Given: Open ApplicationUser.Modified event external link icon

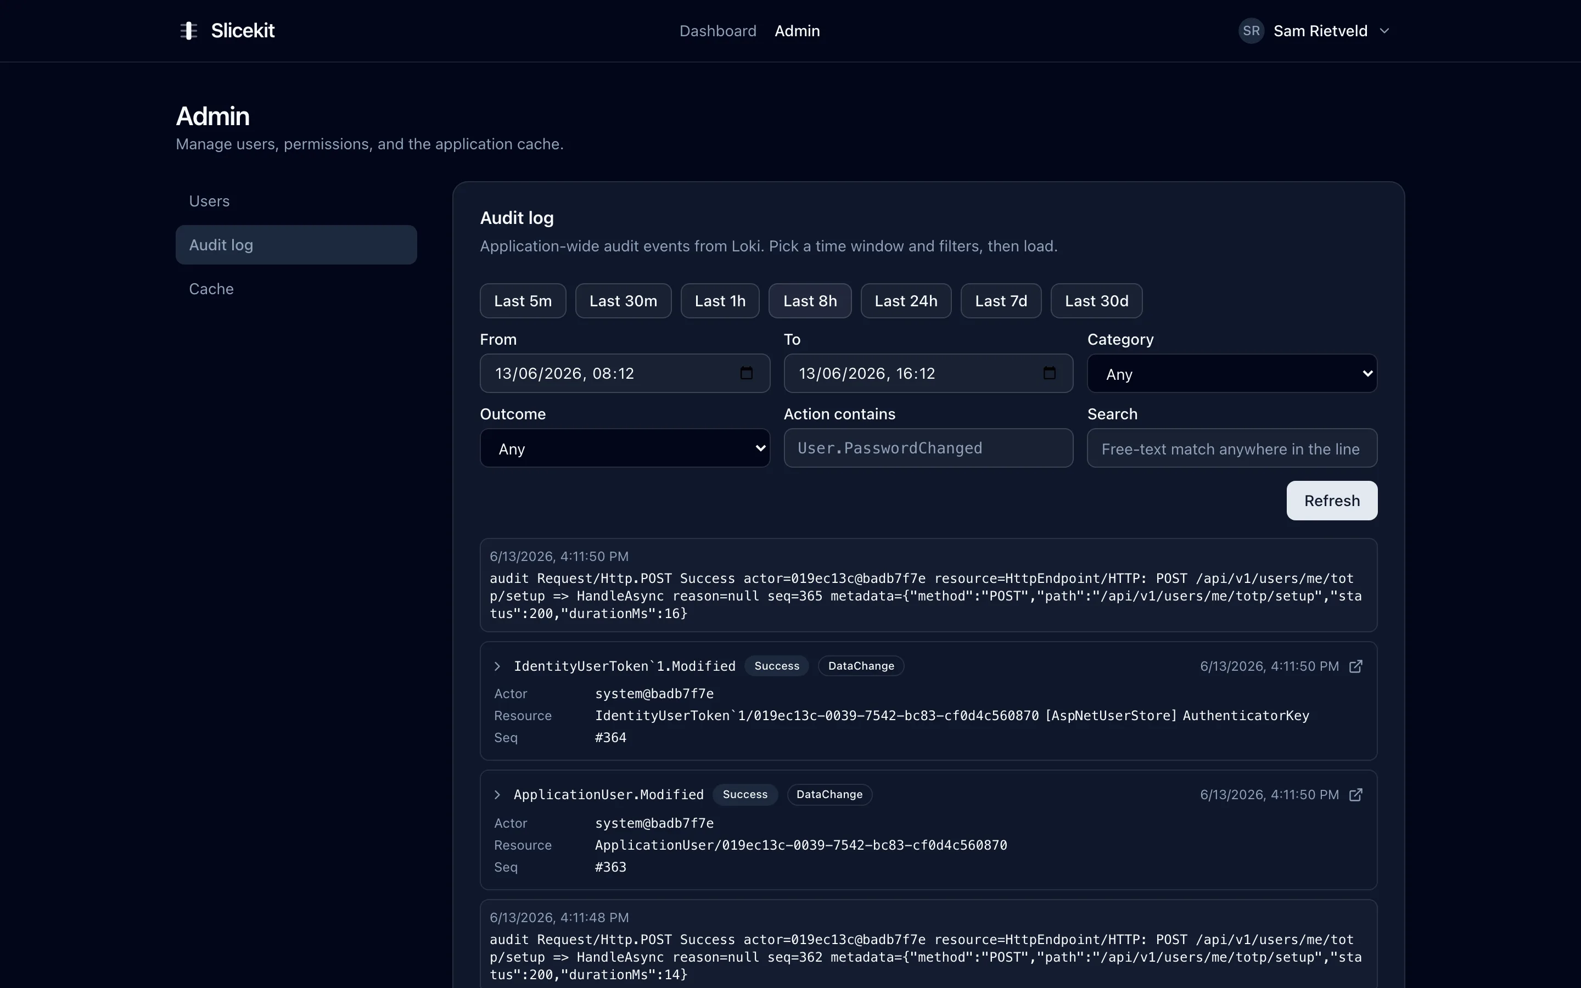Looking at the screenshot, I should [x=1355, y=795].
